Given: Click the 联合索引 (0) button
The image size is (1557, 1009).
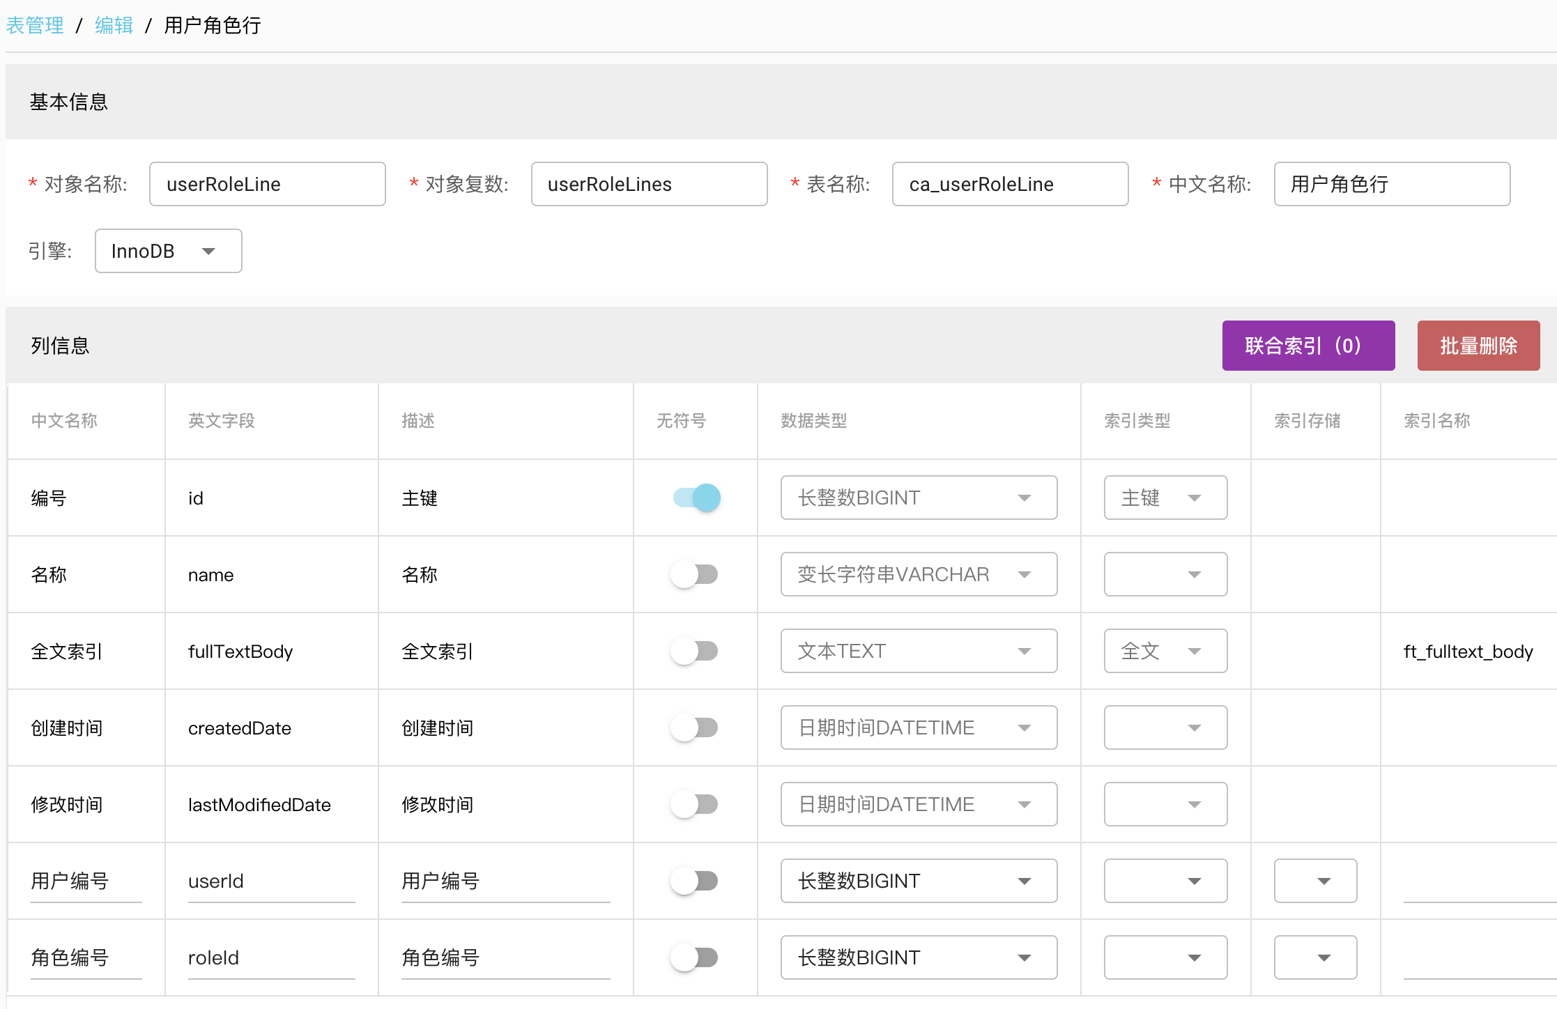Looking at the screenshot, I should [1307, 346].
